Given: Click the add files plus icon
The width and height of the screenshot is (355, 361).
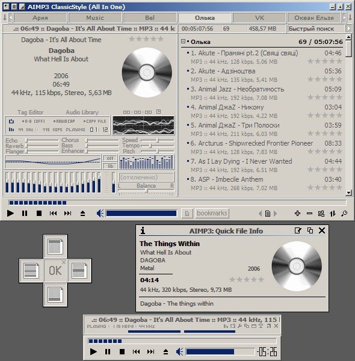Looking at the screenshot, I should tap(297, 214).
